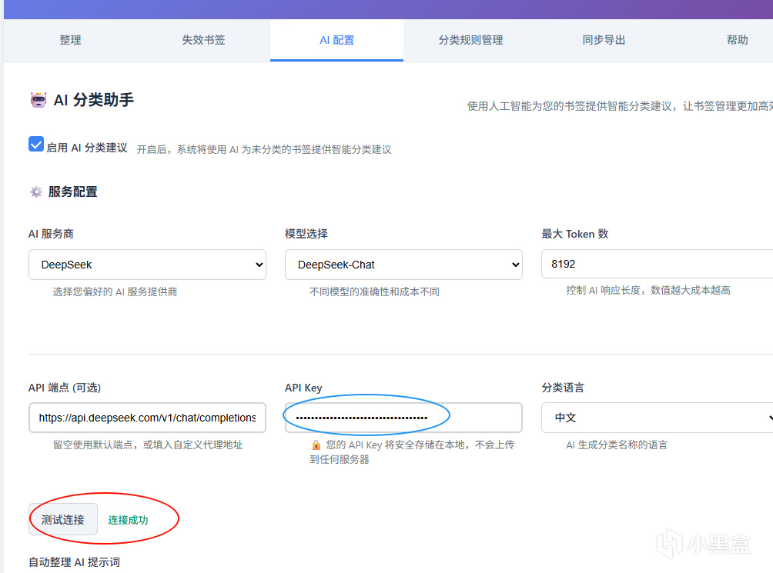Click the 您的 API Key 将安全存储在本地 note

click(412, 452)
